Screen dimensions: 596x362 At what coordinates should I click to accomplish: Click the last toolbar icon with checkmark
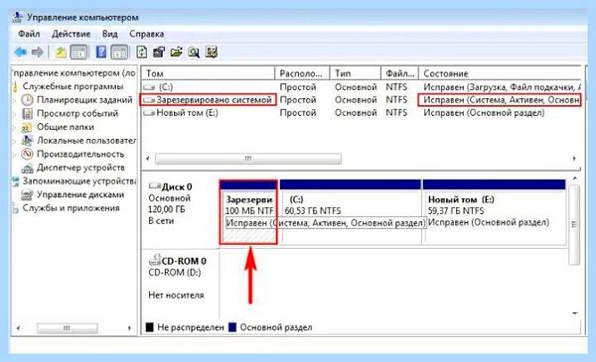[212, 52]
